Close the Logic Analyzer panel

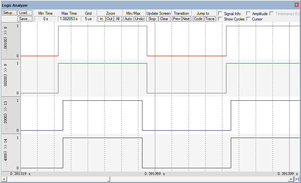[x=296, y=5]
